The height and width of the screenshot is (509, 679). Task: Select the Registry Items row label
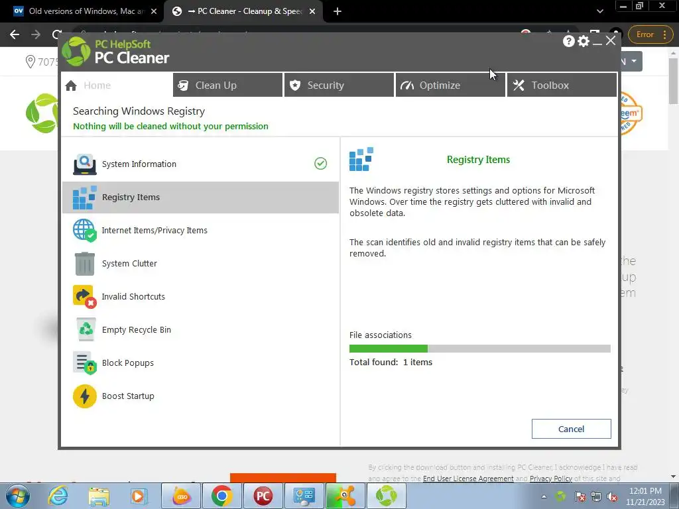pos(131,198)
